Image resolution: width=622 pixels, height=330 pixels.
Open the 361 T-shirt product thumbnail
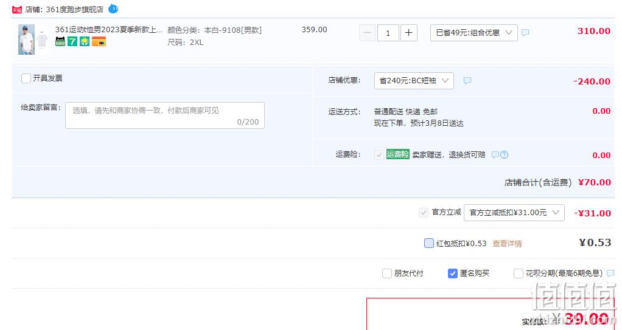click(x=33, y=40)
